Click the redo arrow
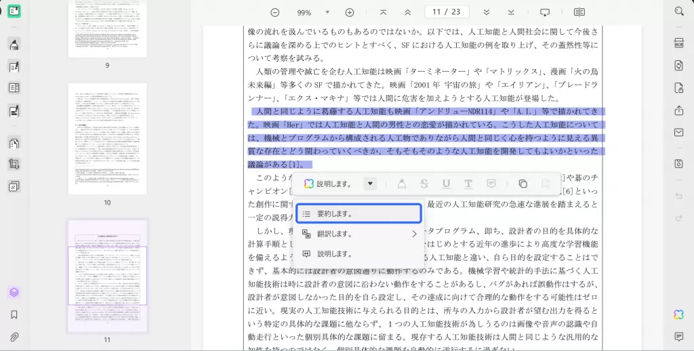 point(679,218)
